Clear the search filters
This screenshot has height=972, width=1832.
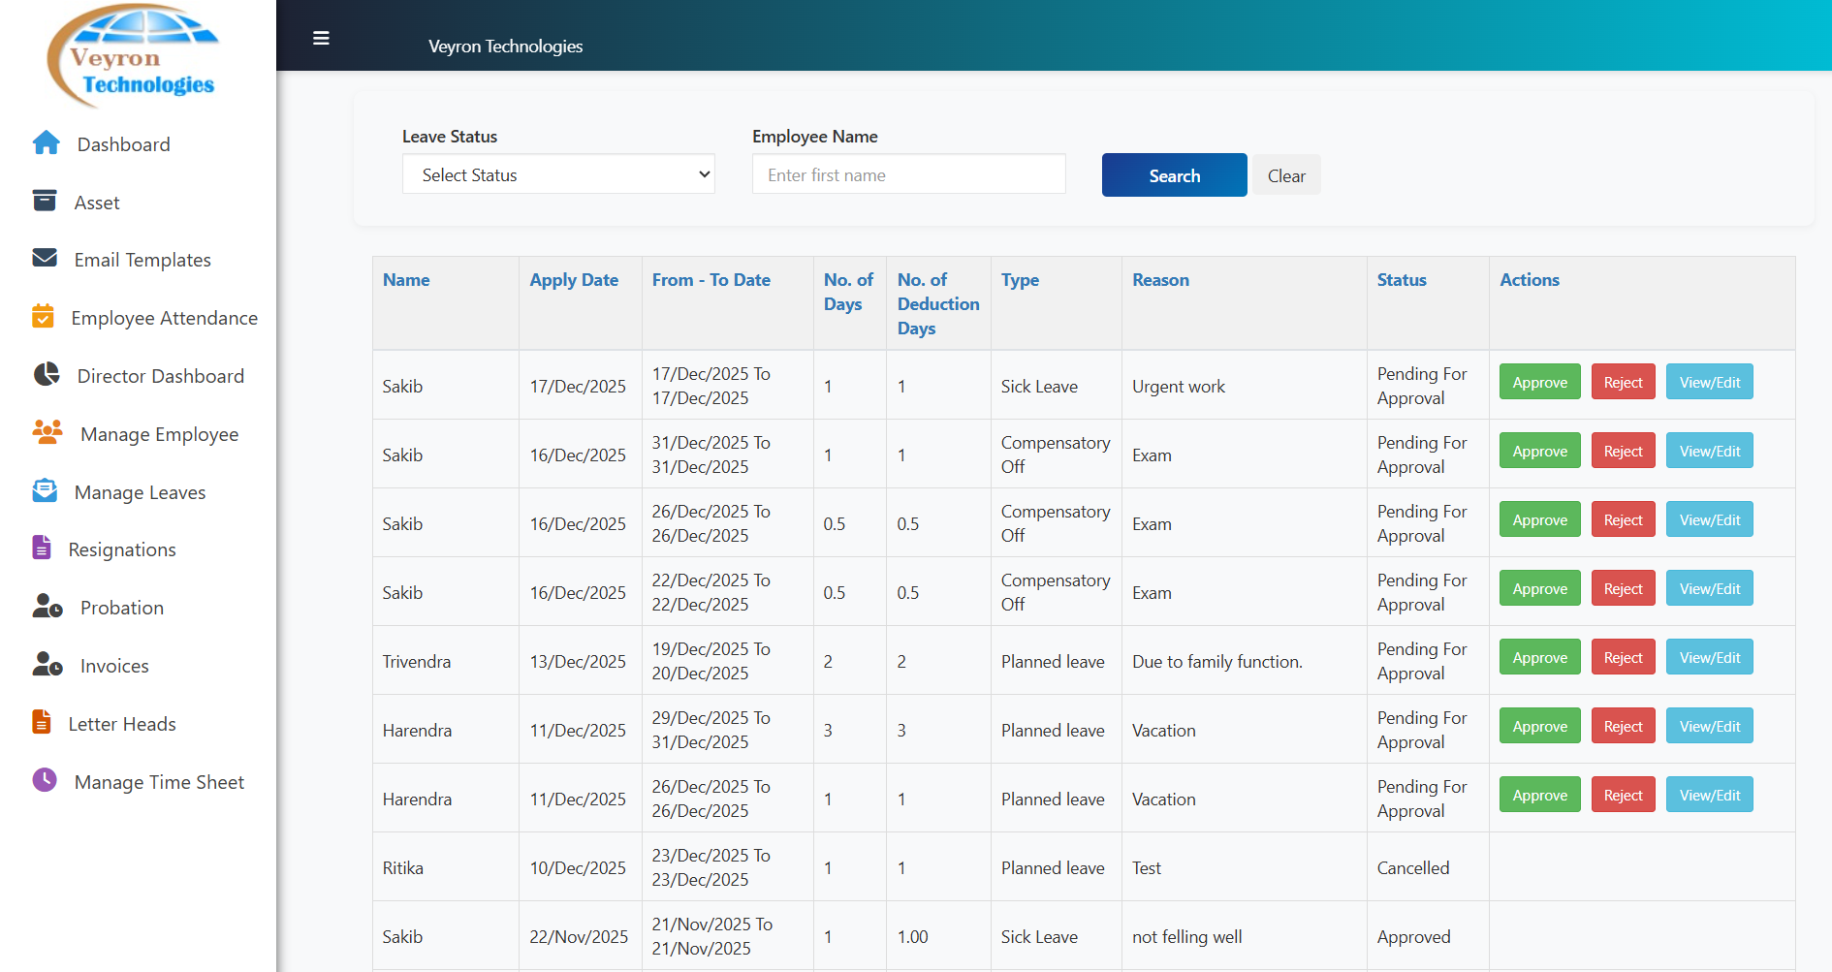coord(1285,175)
